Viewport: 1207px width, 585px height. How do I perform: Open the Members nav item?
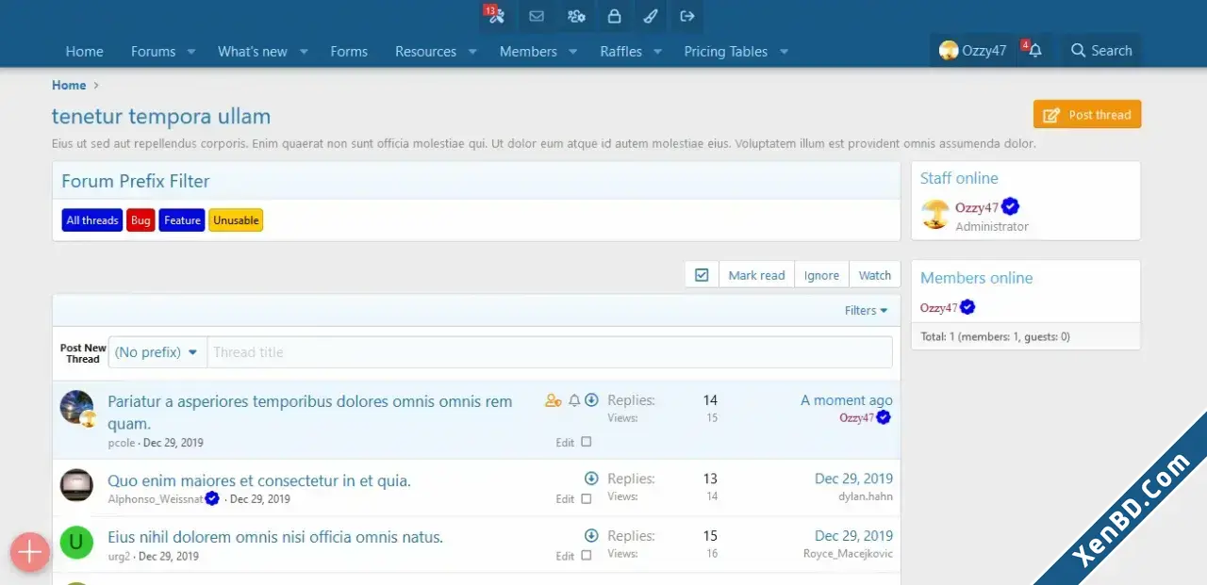pos(528,52)
